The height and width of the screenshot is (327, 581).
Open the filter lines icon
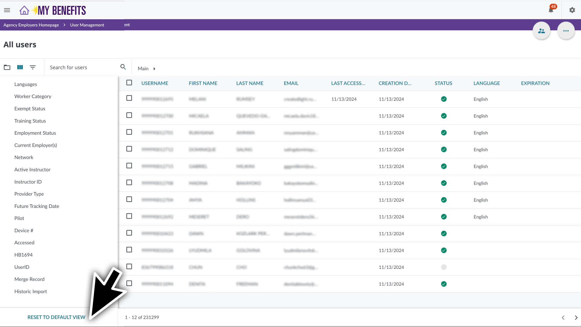tap(33, 67)
